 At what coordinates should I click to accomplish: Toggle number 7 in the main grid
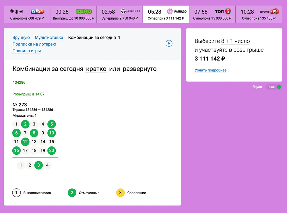(x=25, y=133)
